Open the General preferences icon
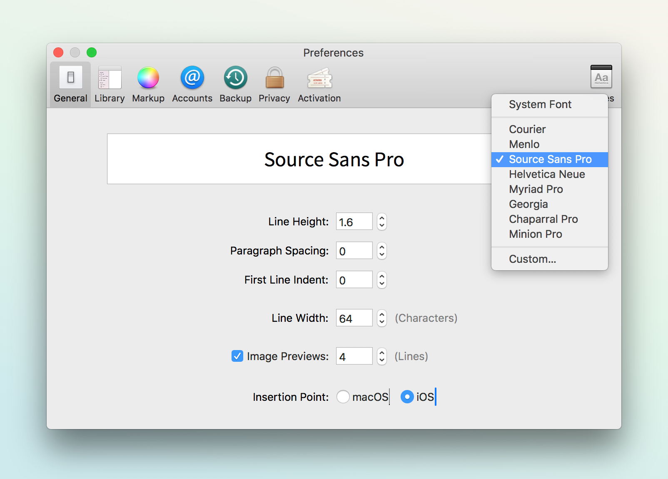This screenshot has width=668, height=479. 70,77
